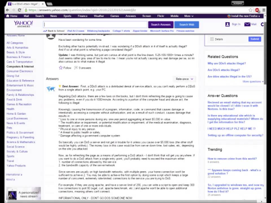
Task: Expand International in sidebar
Action: 14,175
